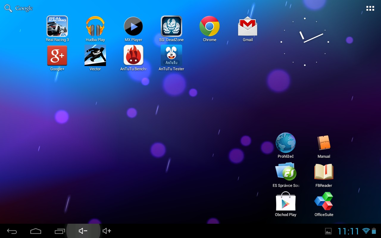The width and height of the screenshot is (381, 238).
Task: Tap the Back navigation button
Action: (12, 231)
